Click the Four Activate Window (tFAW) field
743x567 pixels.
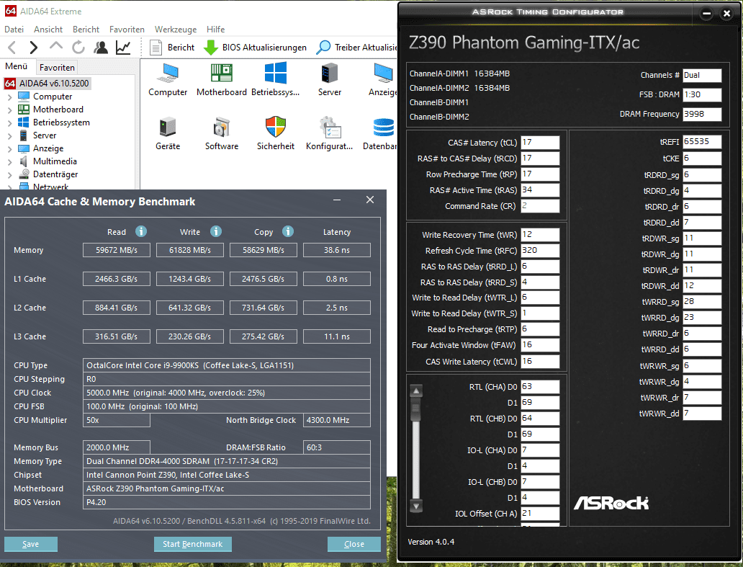[540, 345]
